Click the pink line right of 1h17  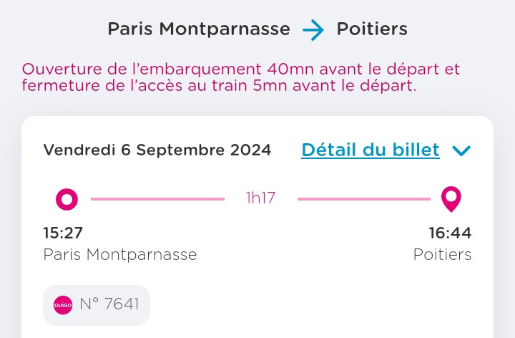(x=364, y=199)
